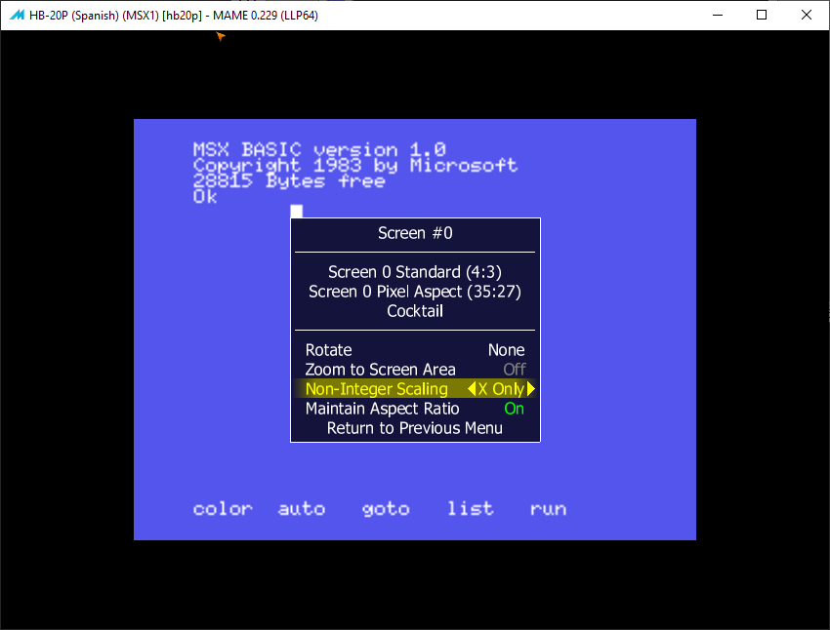
Task: Click the 'goto' function key label
Action: tap(386, 508)
